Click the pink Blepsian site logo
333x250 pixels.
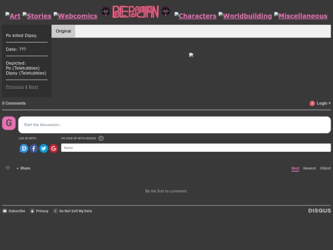point(136,12)
